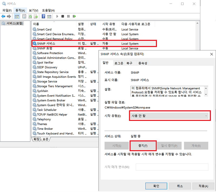
Task: Click the Back navigation arrow icon
Action: coord(3,16)
